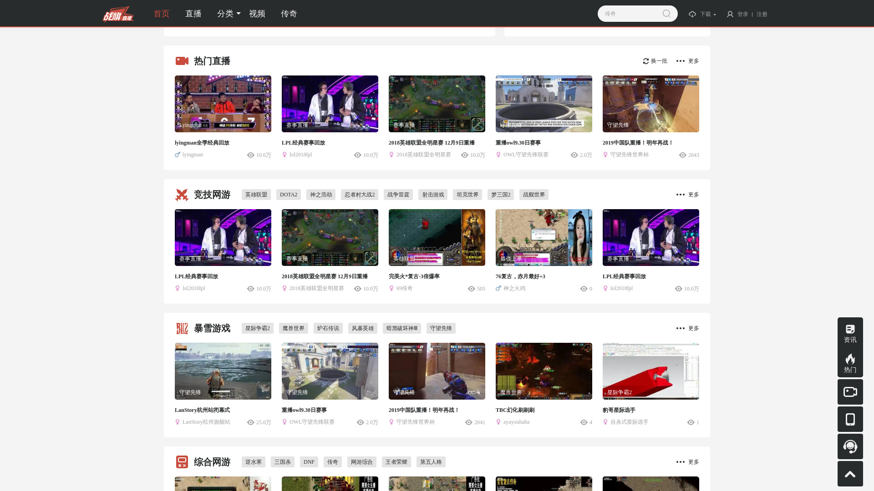This screenshot has width=874, height=491.
Task: Click 换一批 to refresh hot streams
Action: coord(655,61)
